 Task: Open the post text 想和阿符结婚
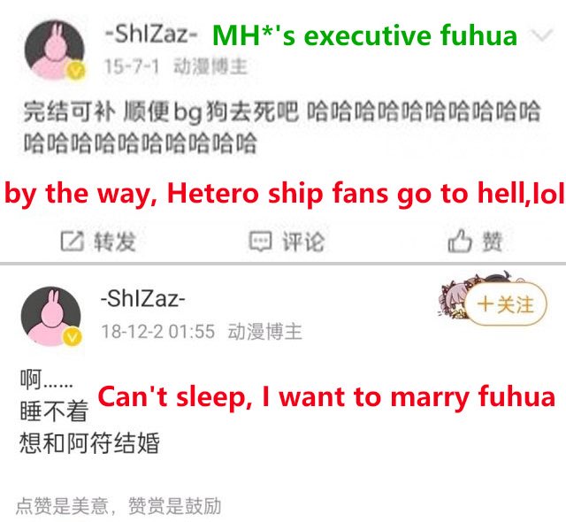(x=89, y=442)
